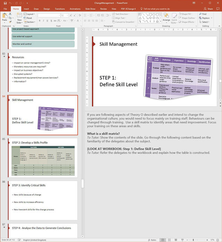Open the Select dropdown in Editing
This screenshot has width=222, height=242.
(x=204, y=22)
